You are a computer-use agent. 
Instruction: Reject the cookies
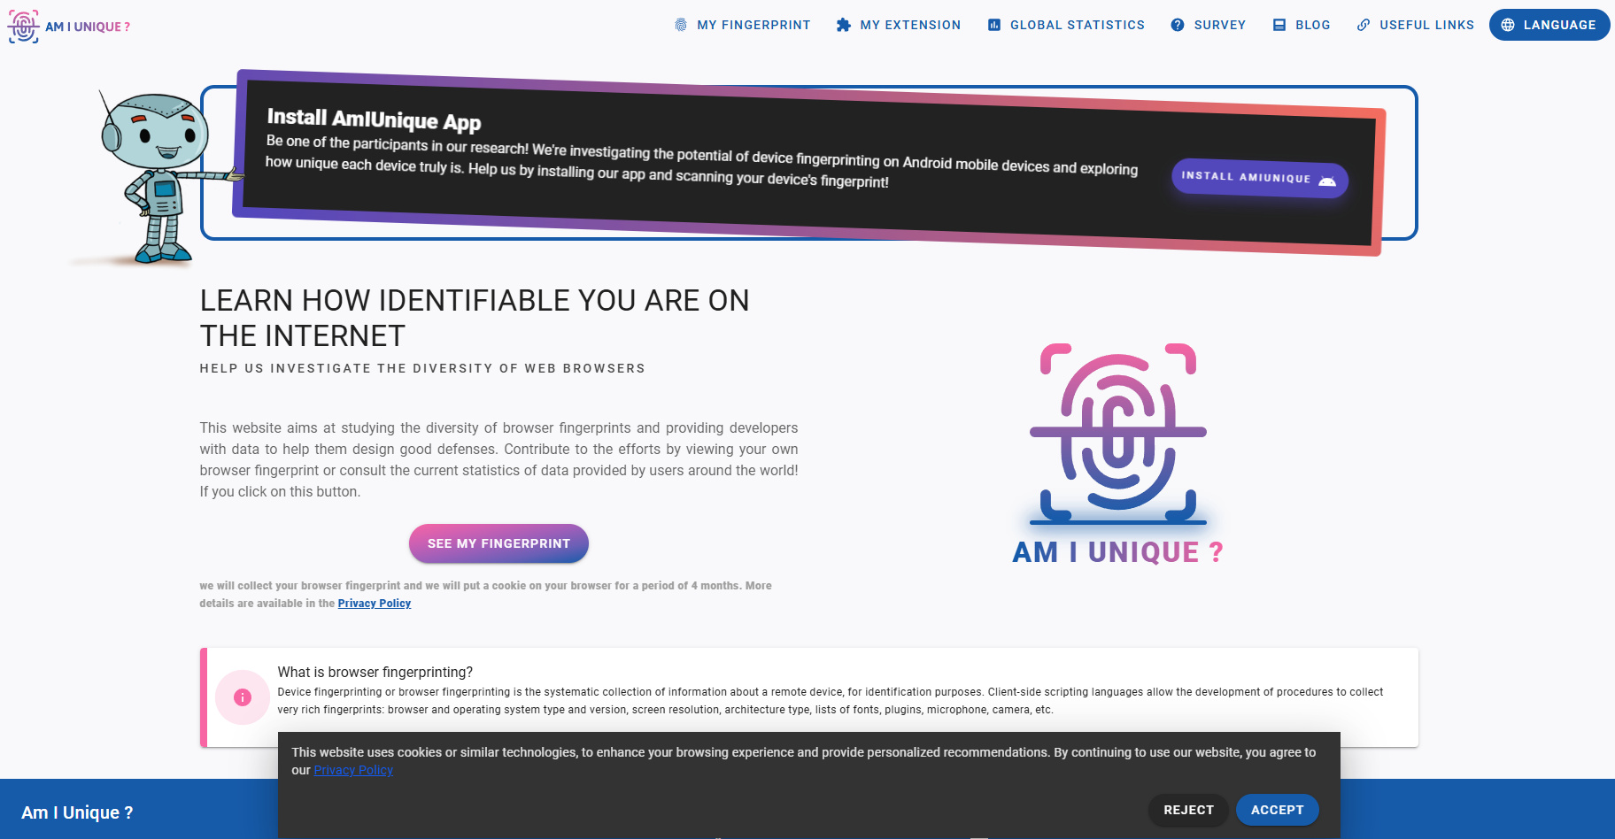click(x=1188, y=810)
